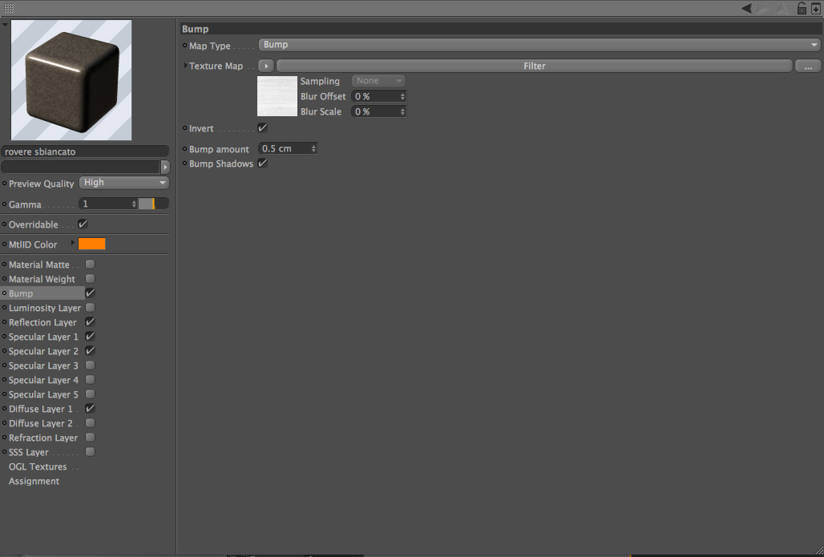The width and height of the screenshot is (824, 557).
Task: Enable the Luminosity Layer checkbox
Action: point(91,308)
